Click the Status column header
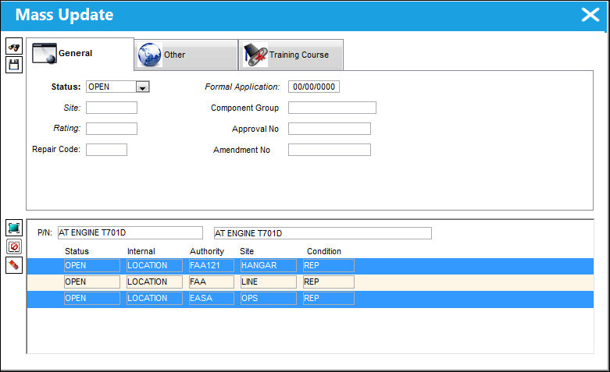Image resolution: width=610 pixels, height=372 pixels. tap(77, 251)
